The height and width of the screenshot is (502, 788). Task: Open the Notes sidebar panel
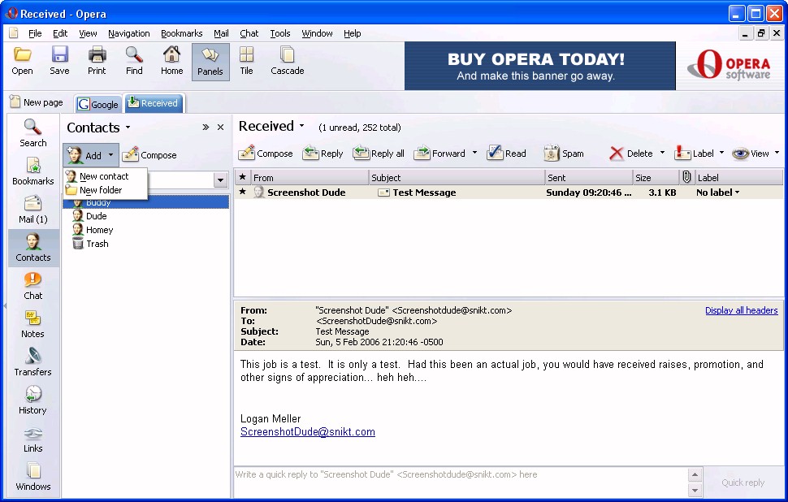[32, 323]
